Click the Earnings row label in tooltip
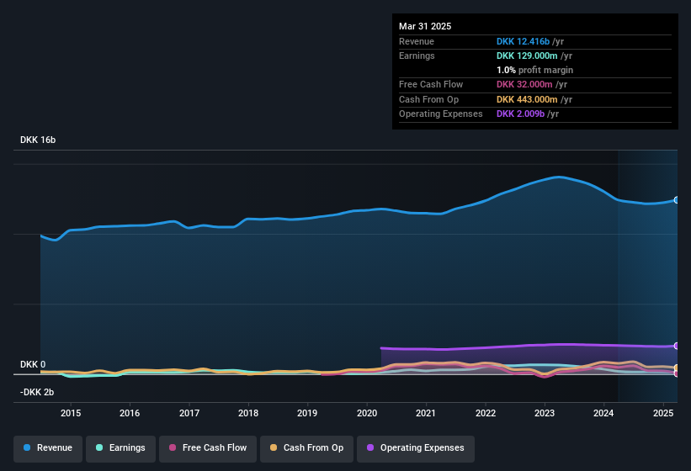 click(417, 56)
